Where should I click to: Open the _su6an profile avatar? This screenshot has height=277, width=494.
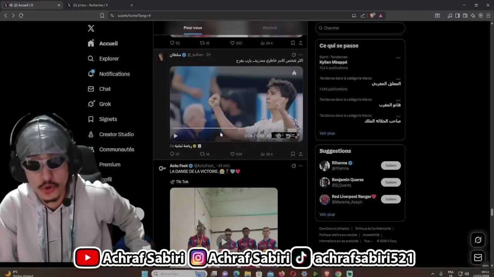162,57
